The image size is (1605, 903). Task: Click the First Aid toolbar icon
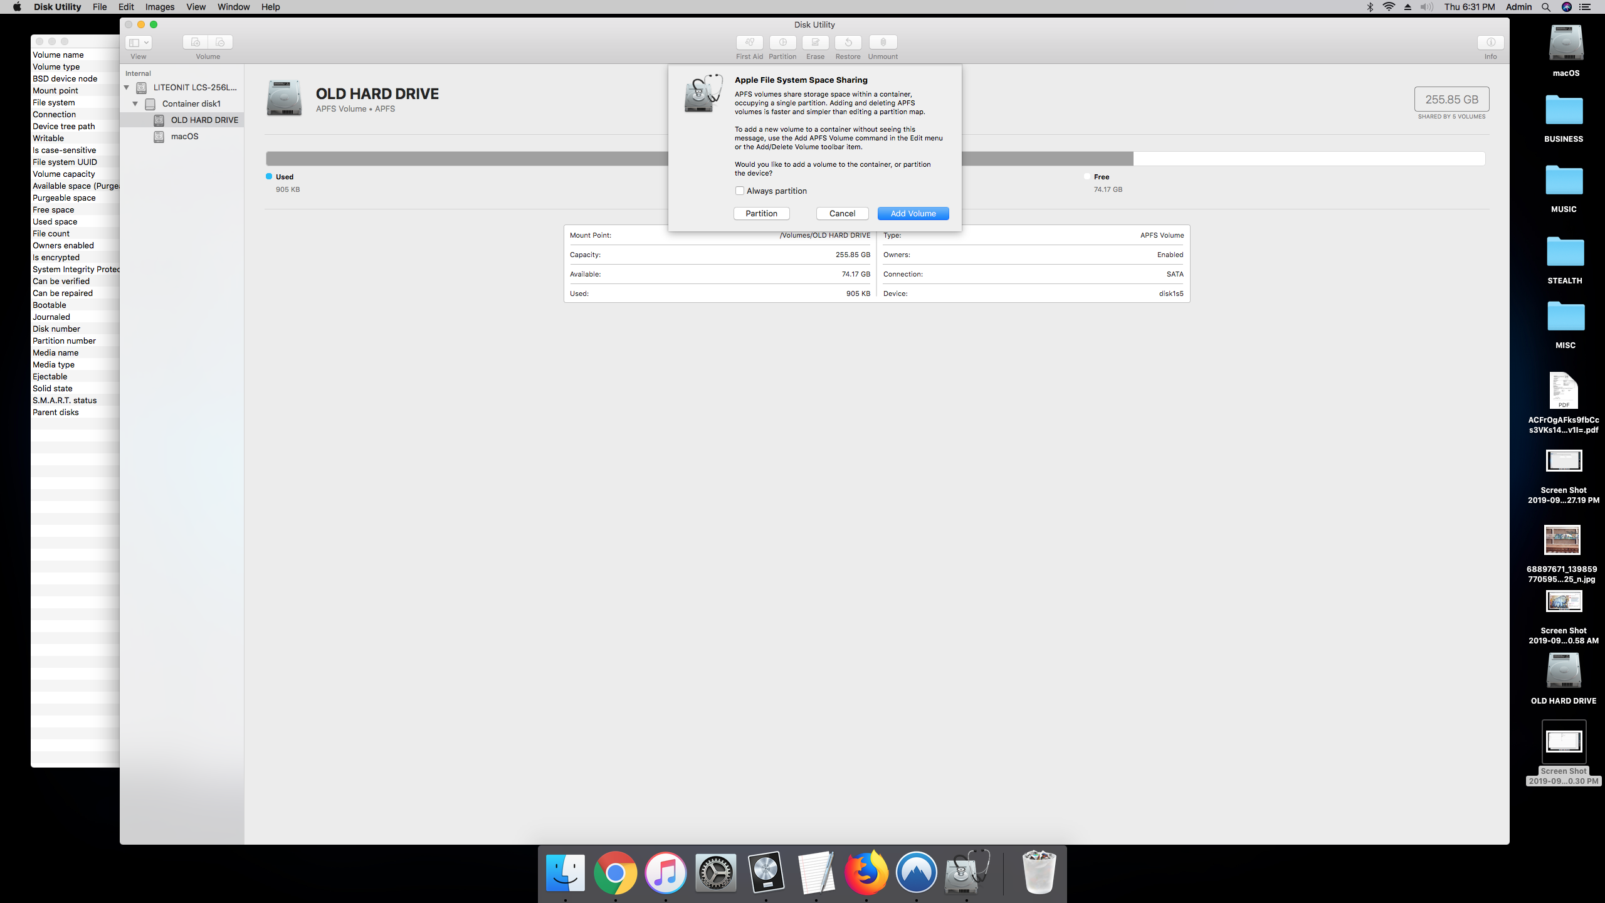click(749, 42)
